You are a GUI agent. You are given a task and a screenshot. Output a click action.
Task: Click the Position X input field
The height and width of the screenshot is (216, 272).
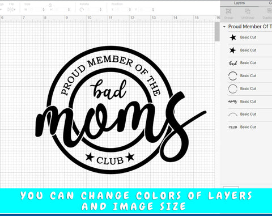[121, 10]
